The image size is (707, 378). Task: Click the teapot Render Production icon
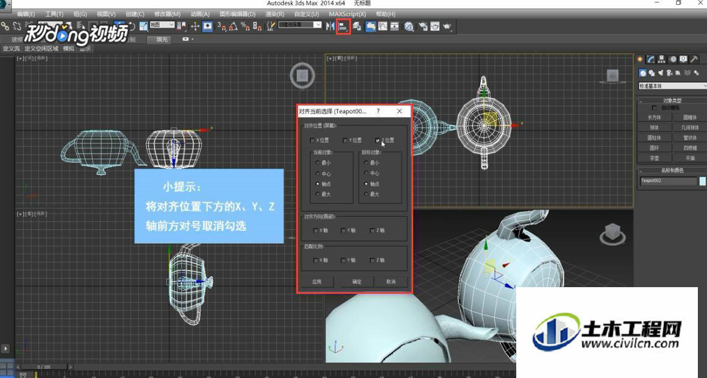pyautogui.click(x=447, y=27)
